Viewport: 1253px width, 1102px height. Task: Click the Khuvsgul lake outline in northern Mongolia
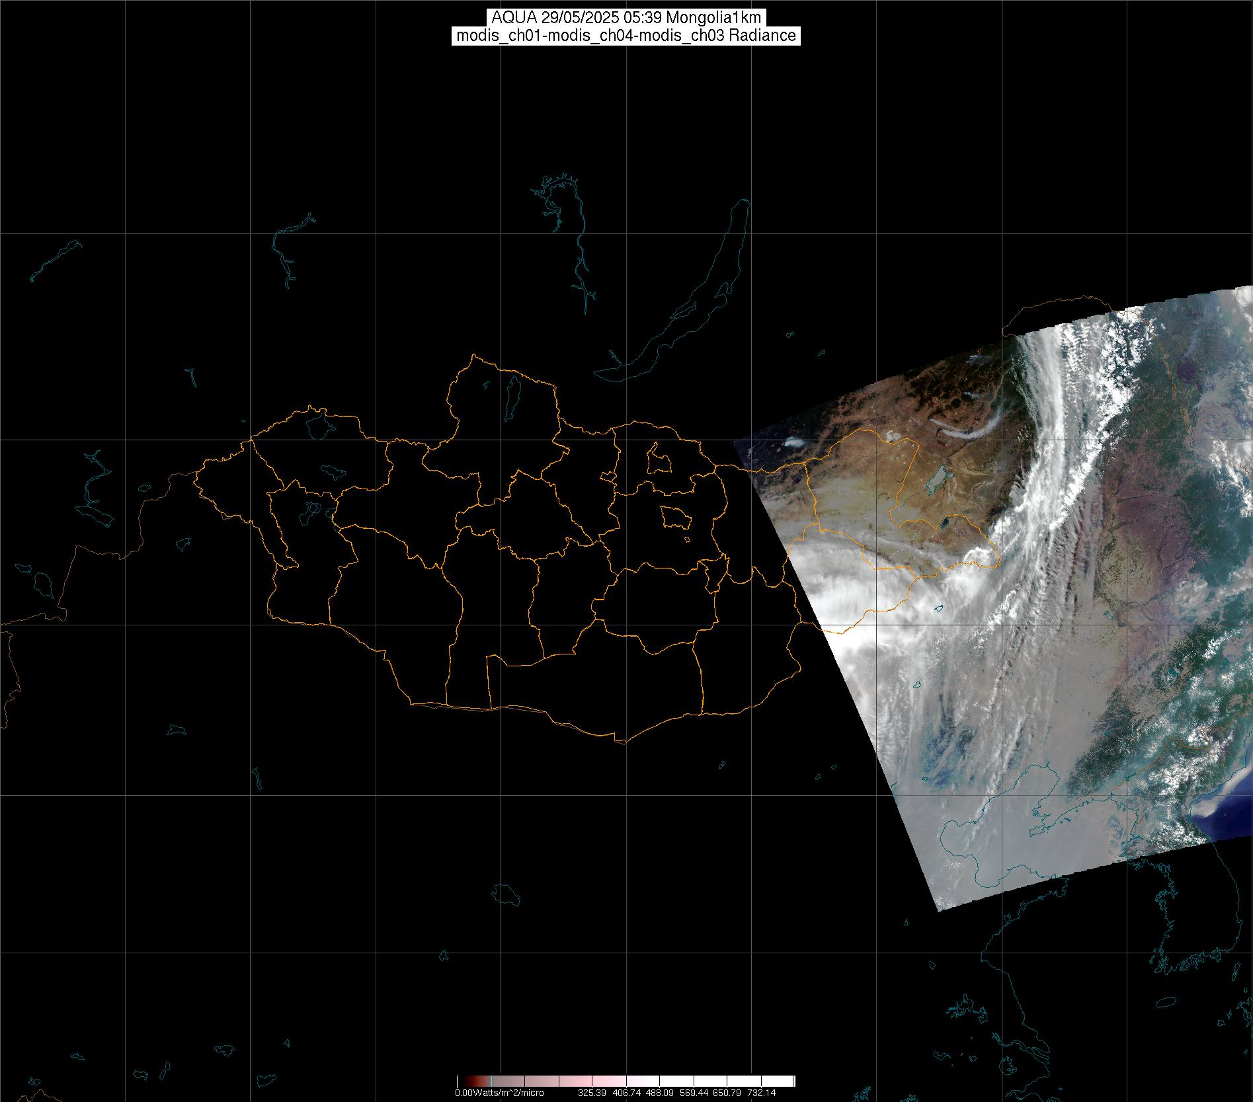point(512,395)
